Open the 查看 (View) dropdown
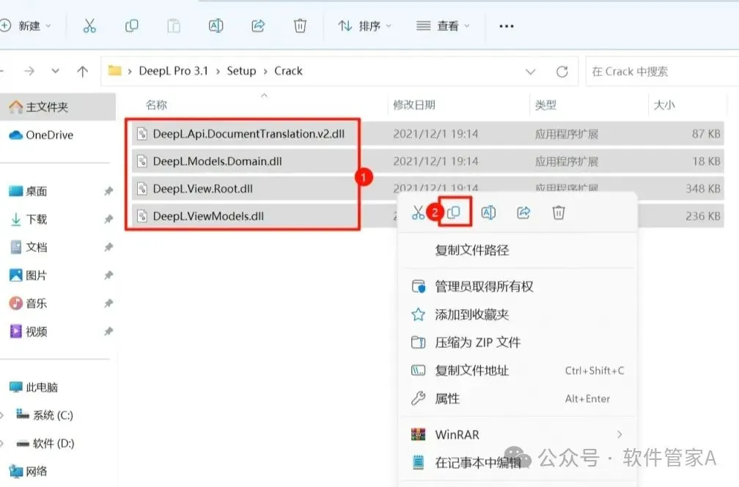 pos(443,26)
